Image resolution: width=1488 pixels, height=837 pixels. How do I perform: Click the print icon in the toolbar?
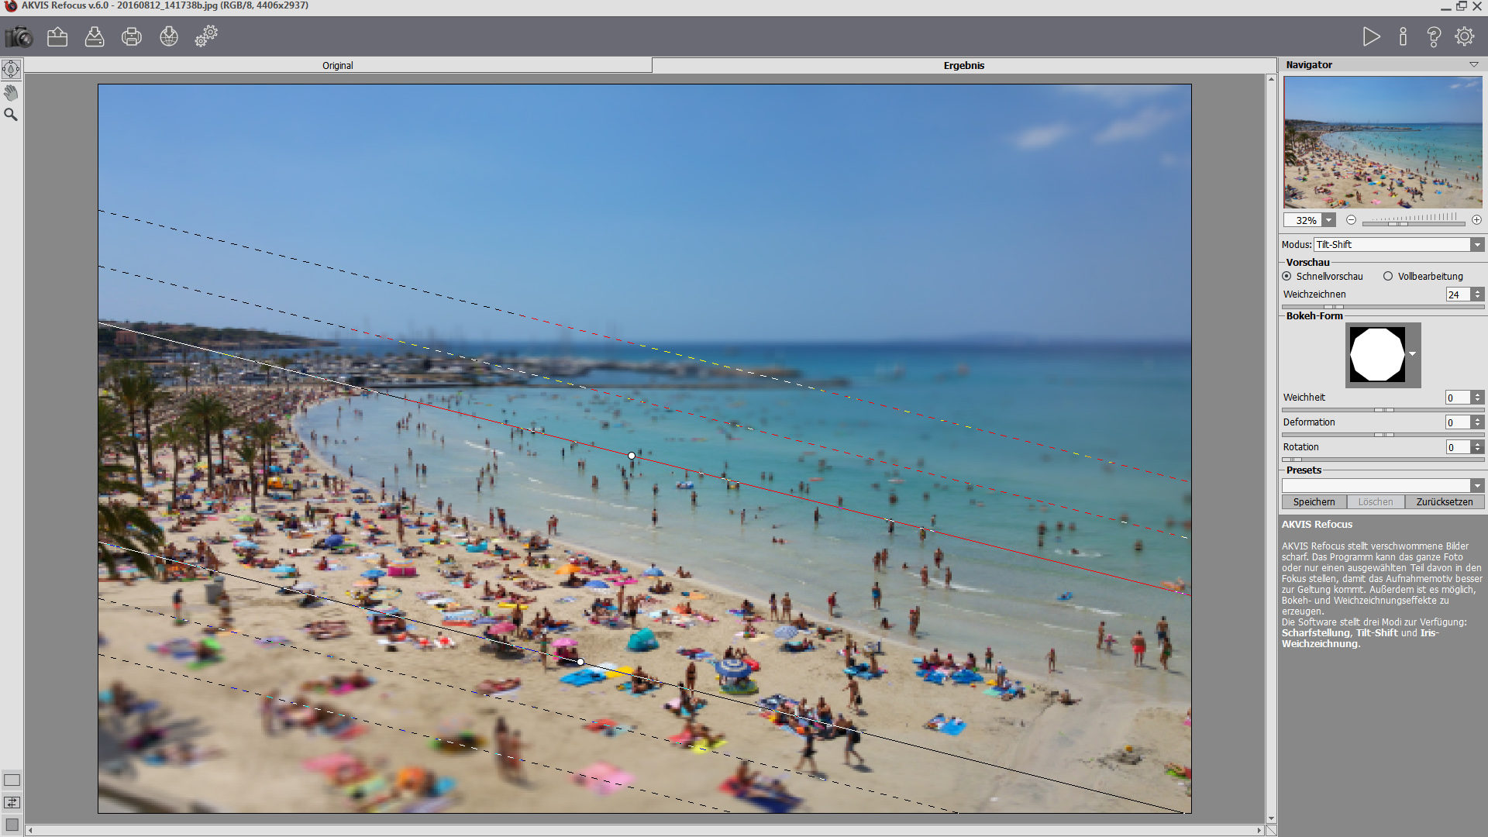coord(132,36)
